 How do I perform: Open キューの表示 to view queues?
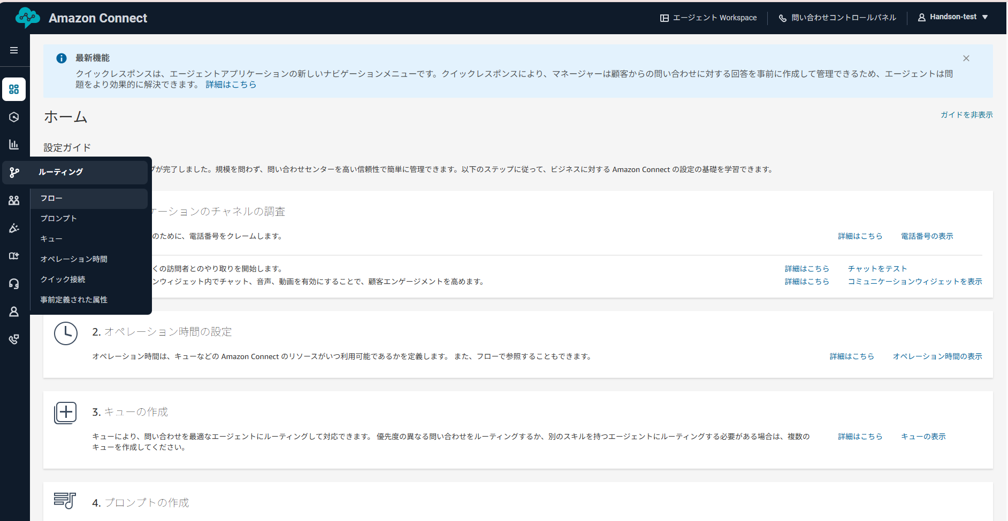[x=923, y=436]
